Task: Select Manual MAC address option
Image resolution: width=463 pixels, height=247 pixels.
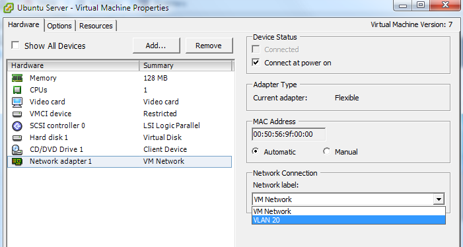Action: [326, 152]
